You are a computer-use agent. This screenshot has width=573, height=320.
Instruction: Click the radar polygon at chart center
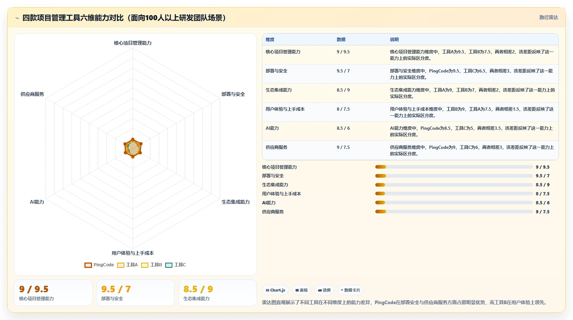pyautogui.click(x=133, y=148)
